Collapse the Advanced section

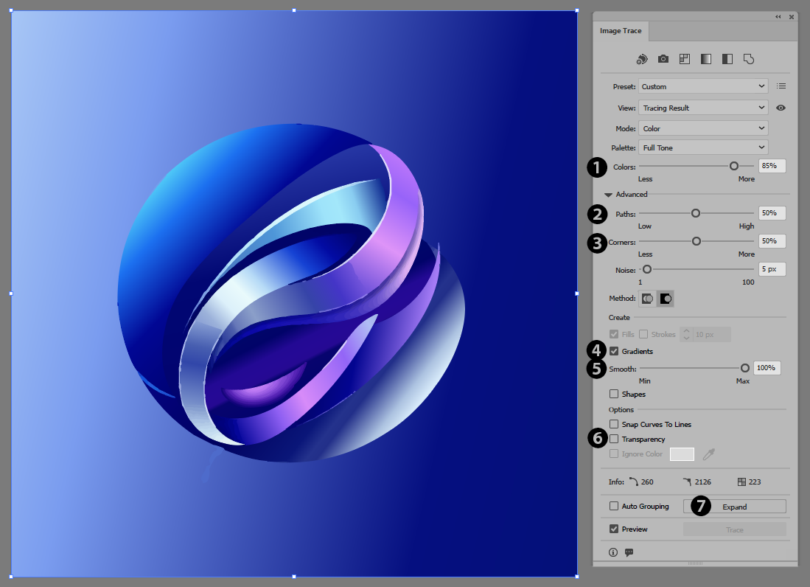click(x=609, y=195)
